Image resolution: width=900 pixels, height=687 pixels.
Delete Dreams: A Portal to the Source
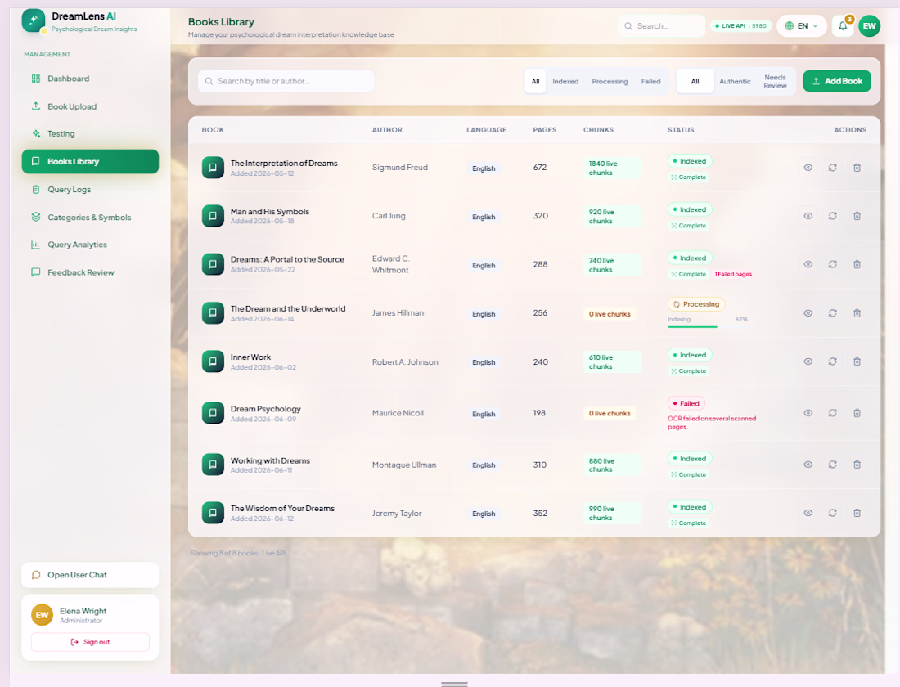click(857, 265)
